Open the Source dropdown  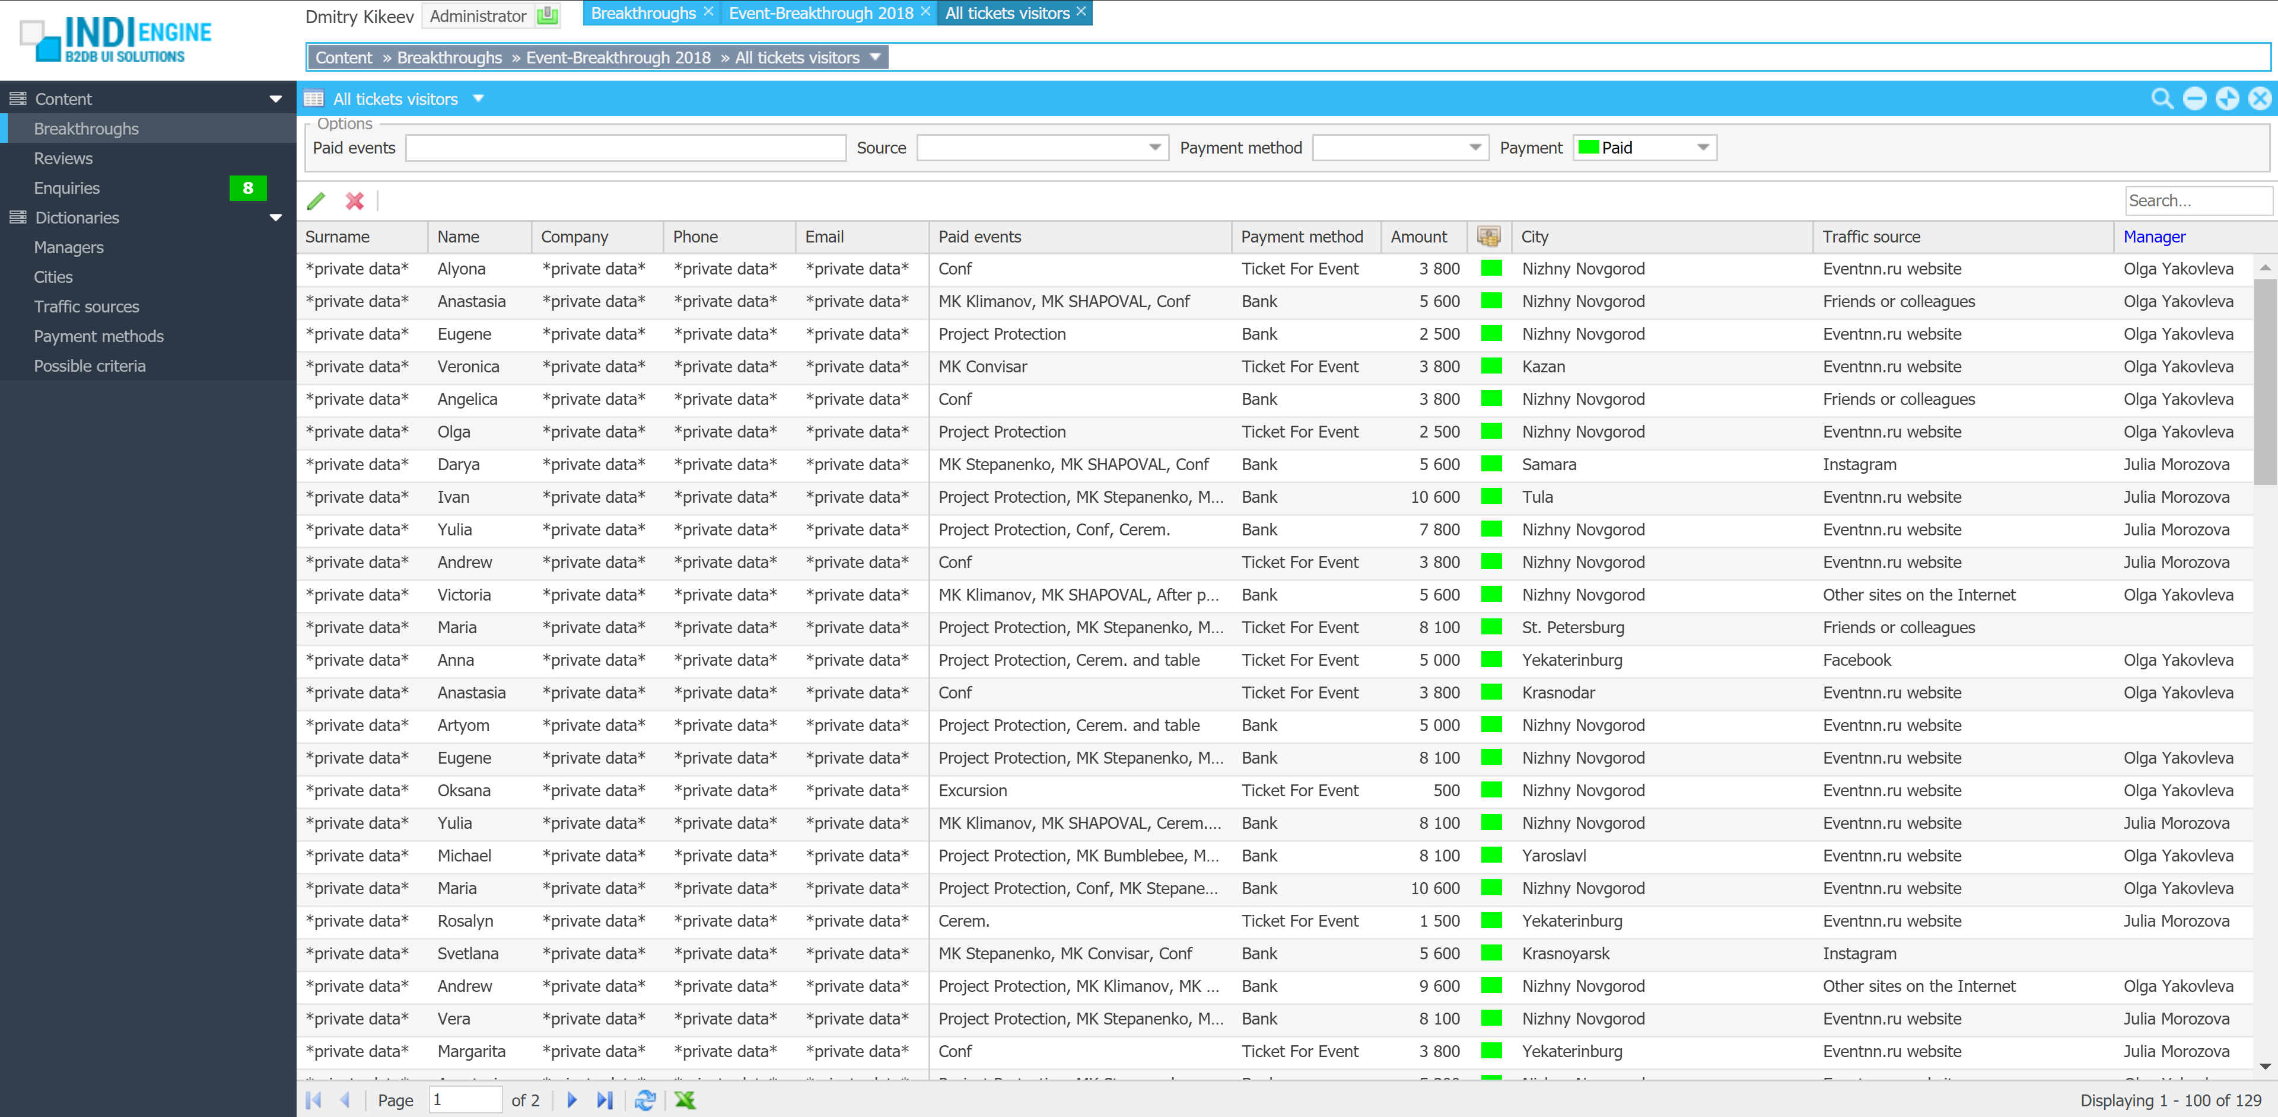[1154, 148]
